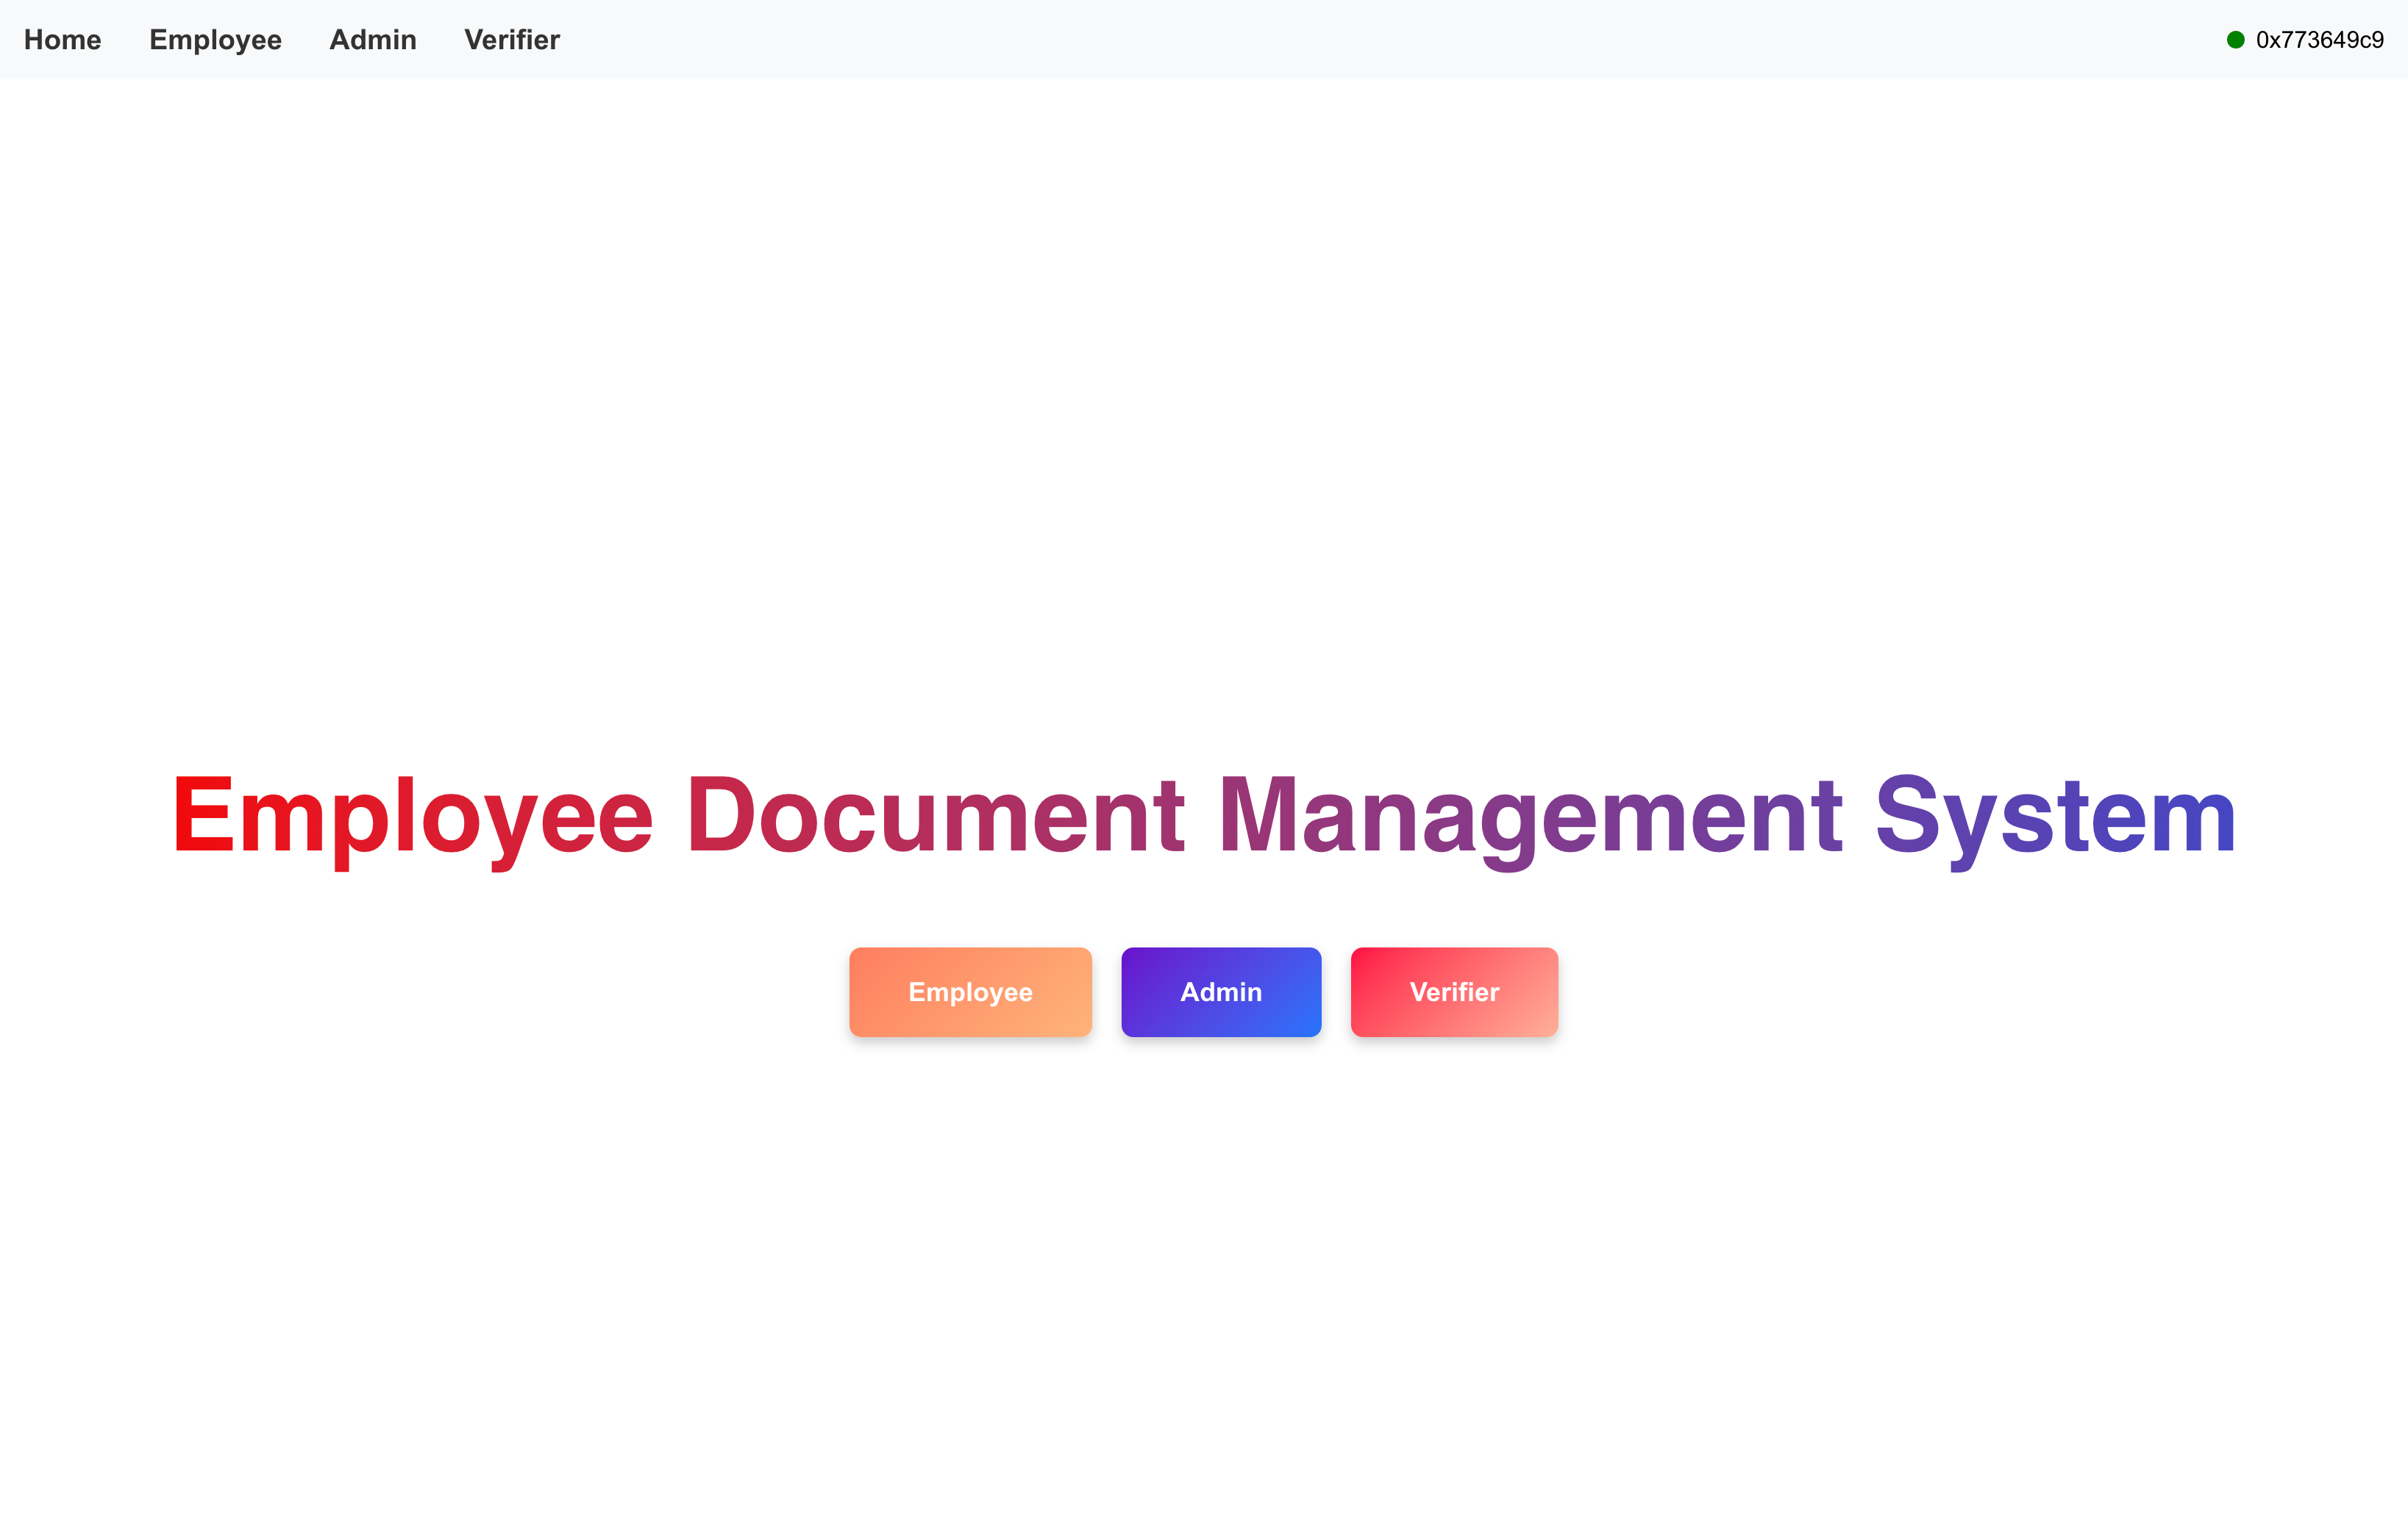
Task: Go to Employee page via navbar
Action: [215, 40]
